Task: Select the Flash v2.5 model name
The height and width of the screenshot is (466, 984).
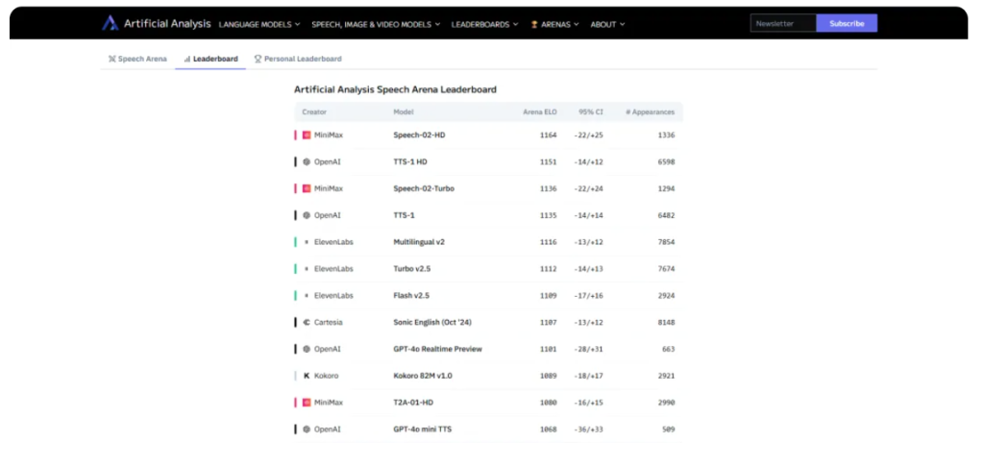Action: point(411,295)
